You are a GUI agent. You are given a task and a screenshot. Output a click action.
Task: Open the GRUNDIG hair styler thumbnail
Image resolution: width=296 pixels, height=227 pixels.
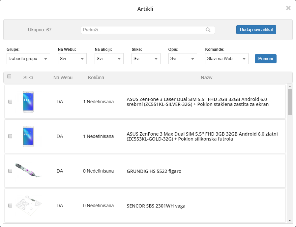(x=28, y=170)
